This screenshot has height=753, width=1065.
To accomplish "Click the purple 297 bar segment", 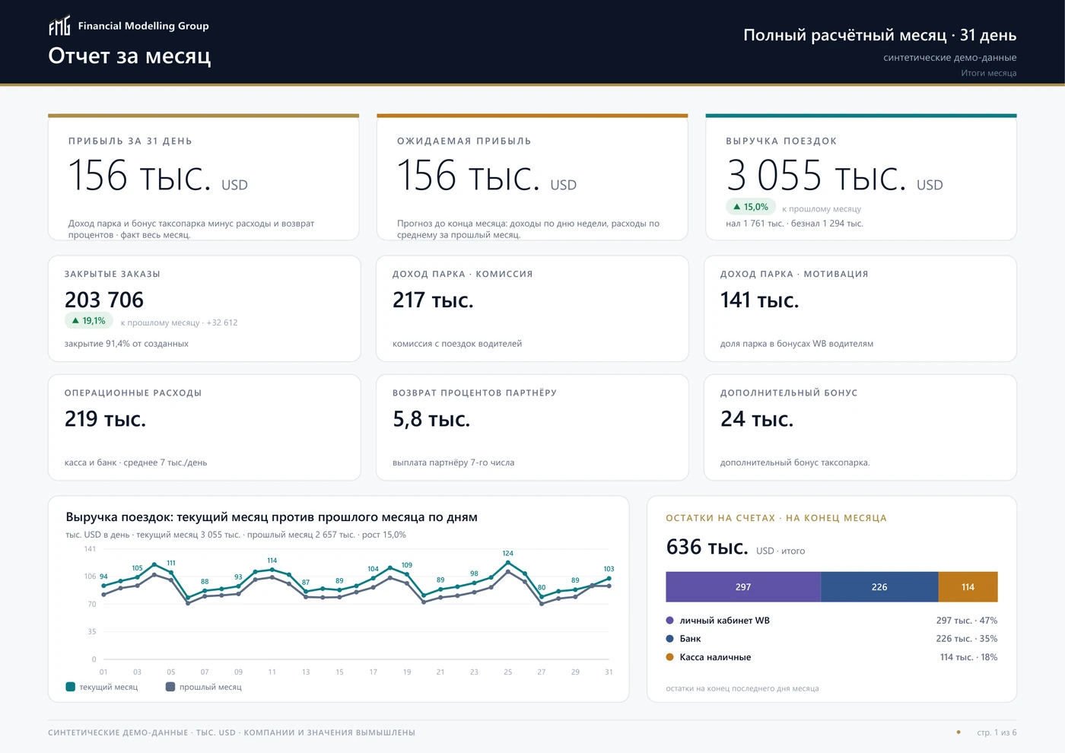I will click(743, 587).
